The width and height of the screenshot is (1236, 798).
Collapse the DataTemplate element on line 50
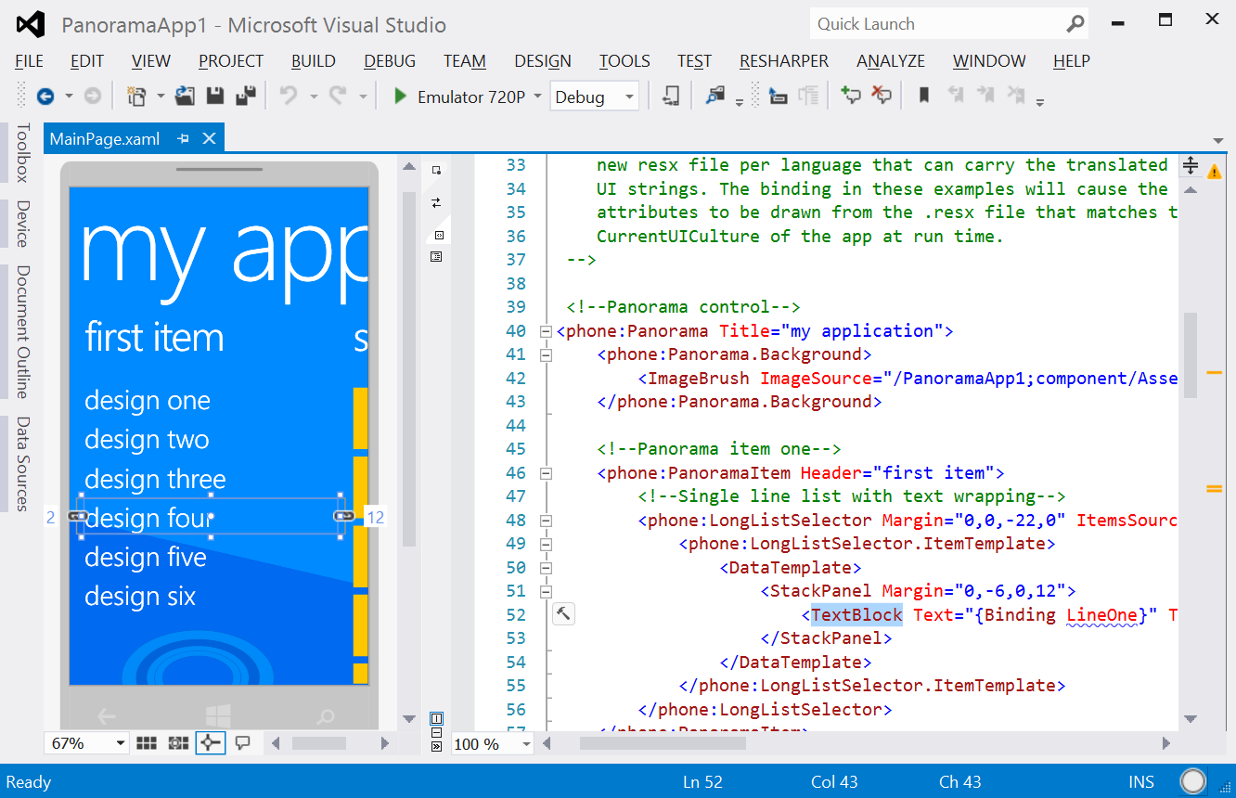(546, 568)
